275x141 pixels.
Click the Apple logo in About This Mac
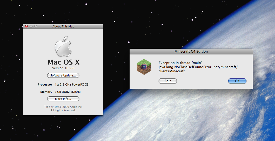[63, 46]
